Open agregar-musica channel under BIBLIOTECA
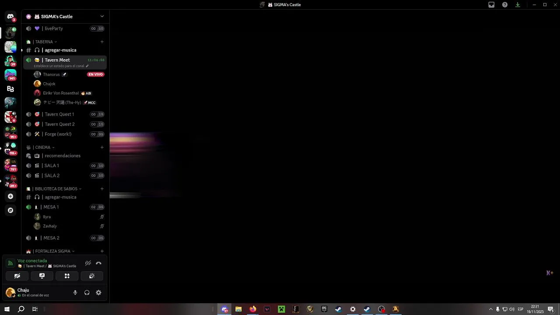Viewport: 560px width, 315px height. tap(65, 197)
